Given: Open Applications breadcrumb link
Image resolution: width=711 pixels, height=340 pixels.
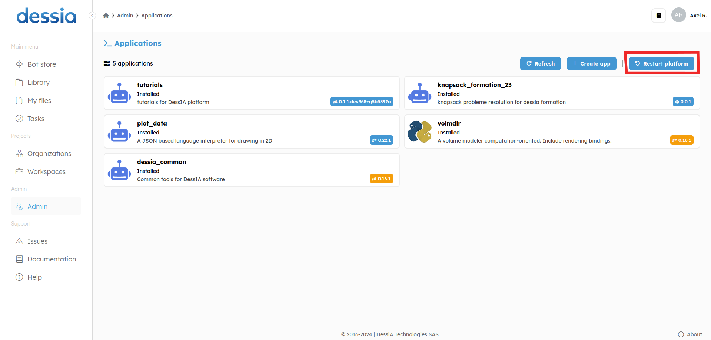Looking at the screenshot, I should click(x=157, y=16).
